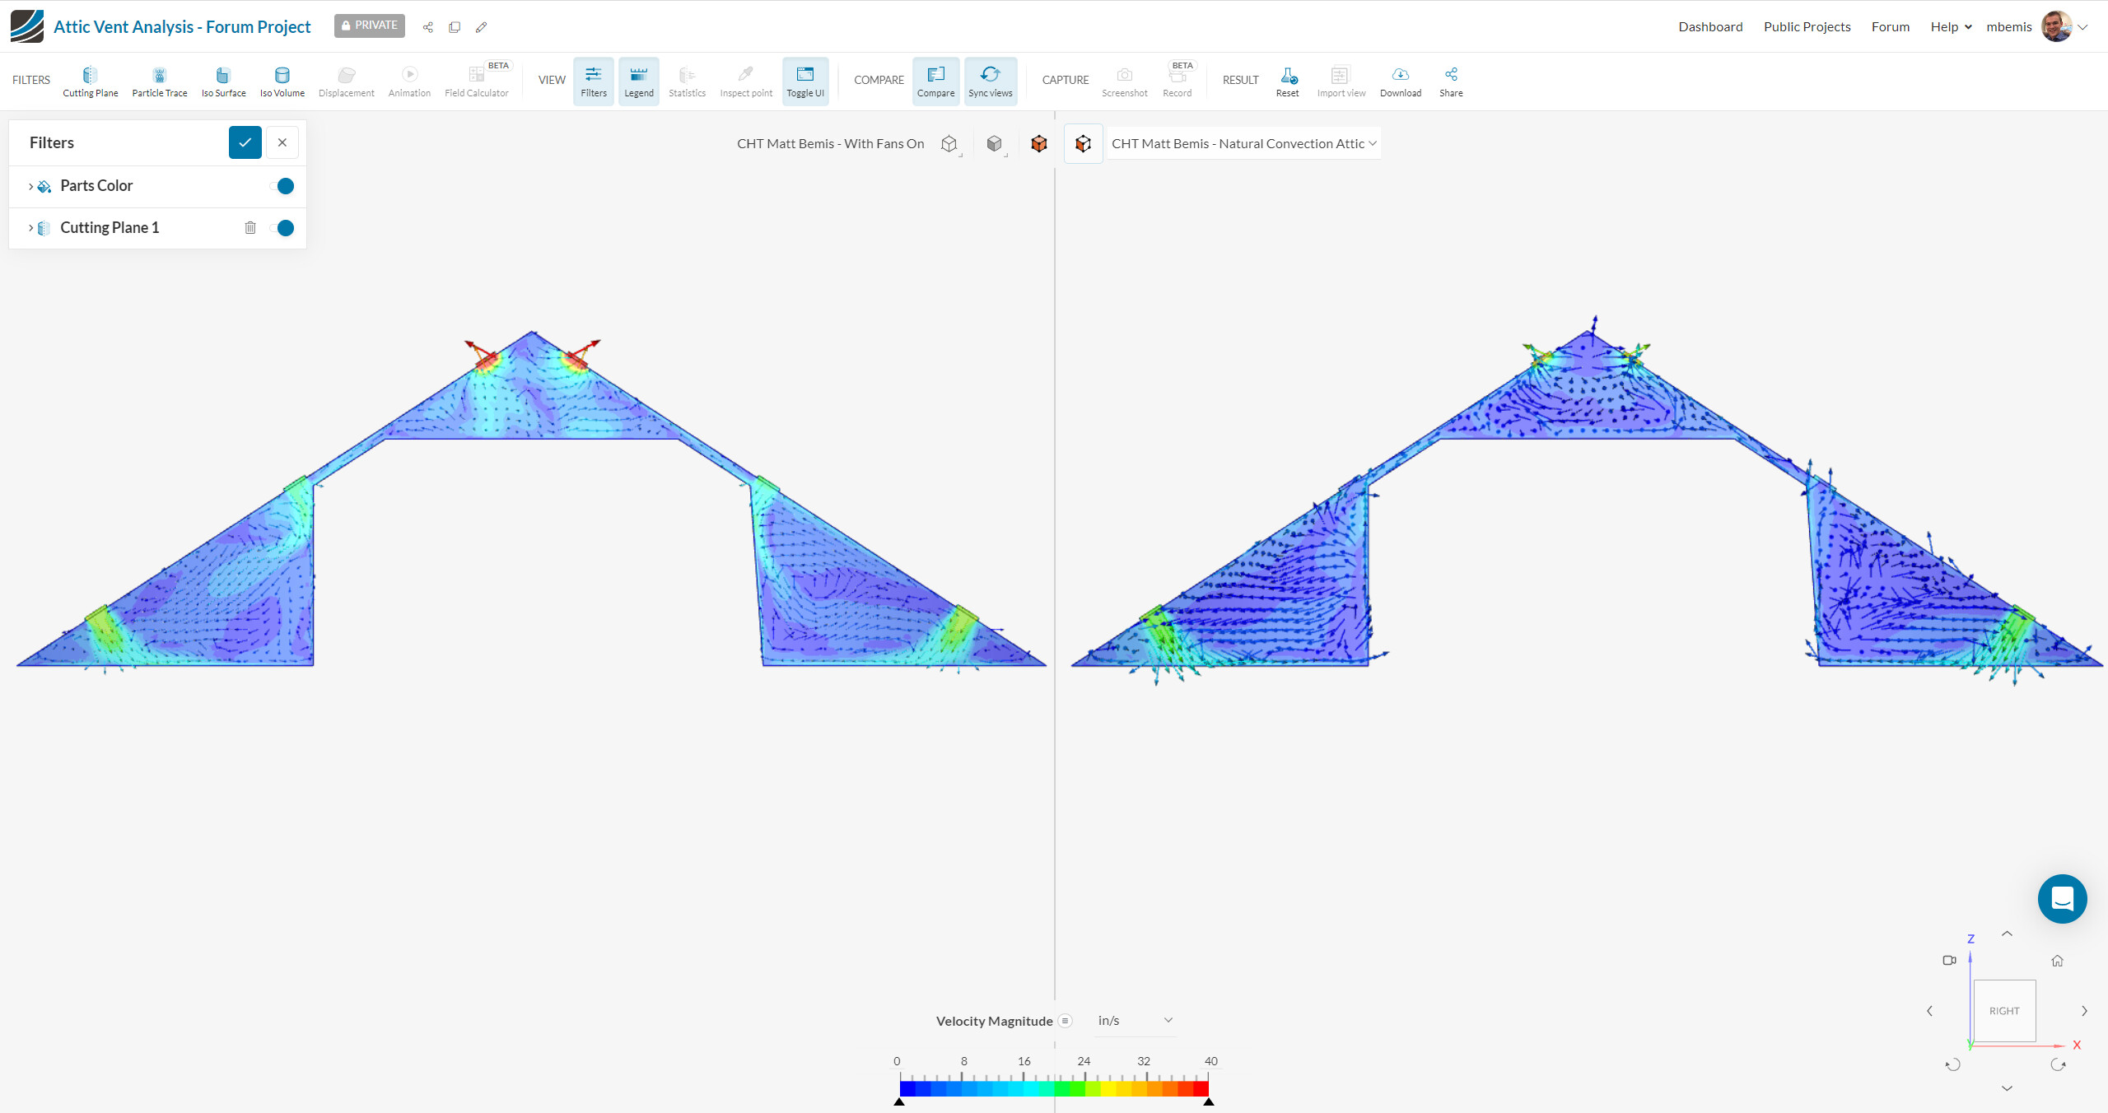2108x1113 pixels.
Task: Add an Iso Surface filter
Action: click(x=223, y=81)
